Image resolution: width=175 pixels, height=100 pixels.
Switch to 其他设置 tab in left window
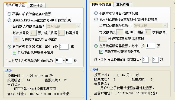point(36,5)
